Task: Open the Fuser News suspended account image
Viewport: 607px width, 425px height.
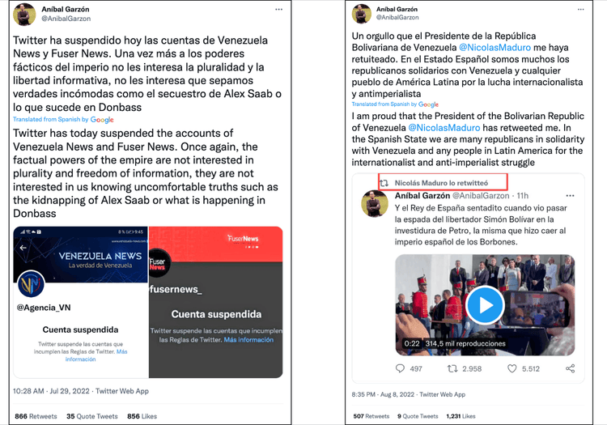Action: 216,302
